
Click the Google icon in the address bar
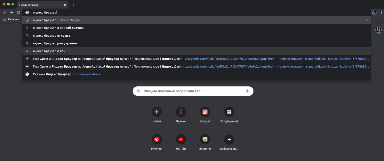coord(27,12)
